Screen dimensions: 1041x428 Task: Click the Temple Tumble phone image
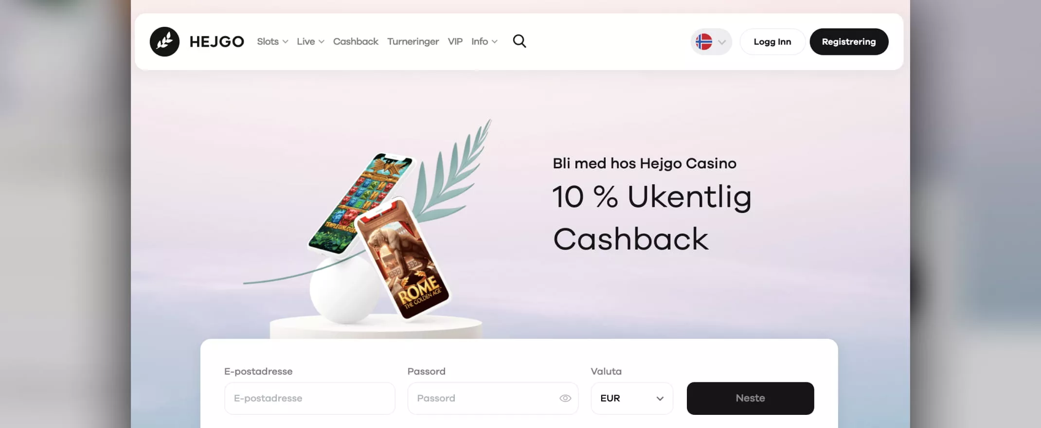click(360, 203)
